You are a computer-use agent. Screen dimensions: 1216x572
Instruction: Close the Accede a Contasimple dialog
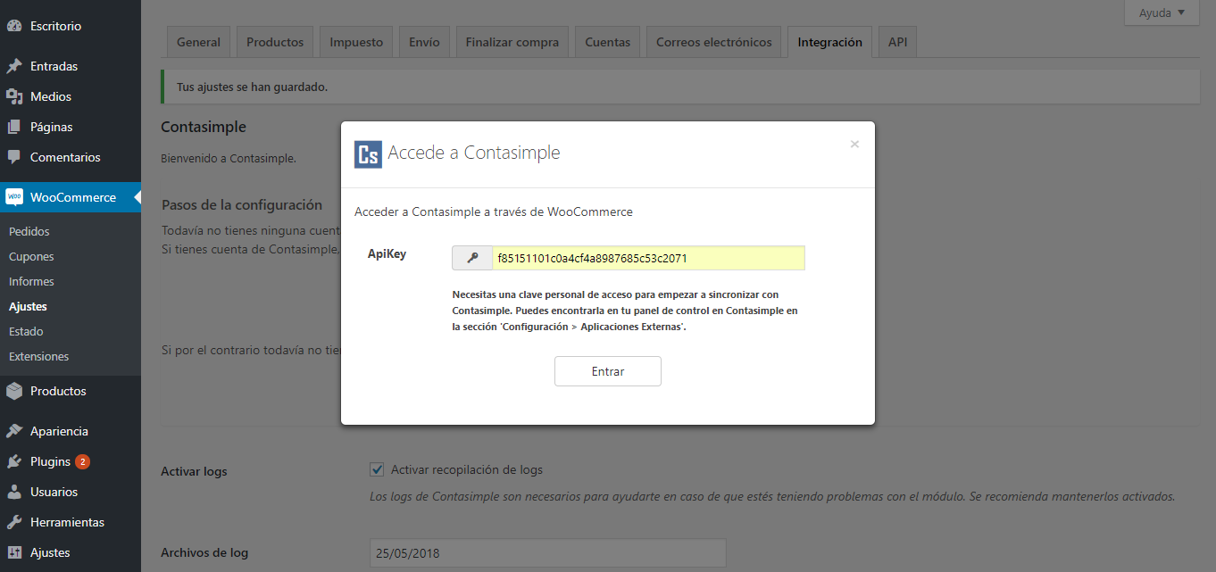tap(854, 144)
